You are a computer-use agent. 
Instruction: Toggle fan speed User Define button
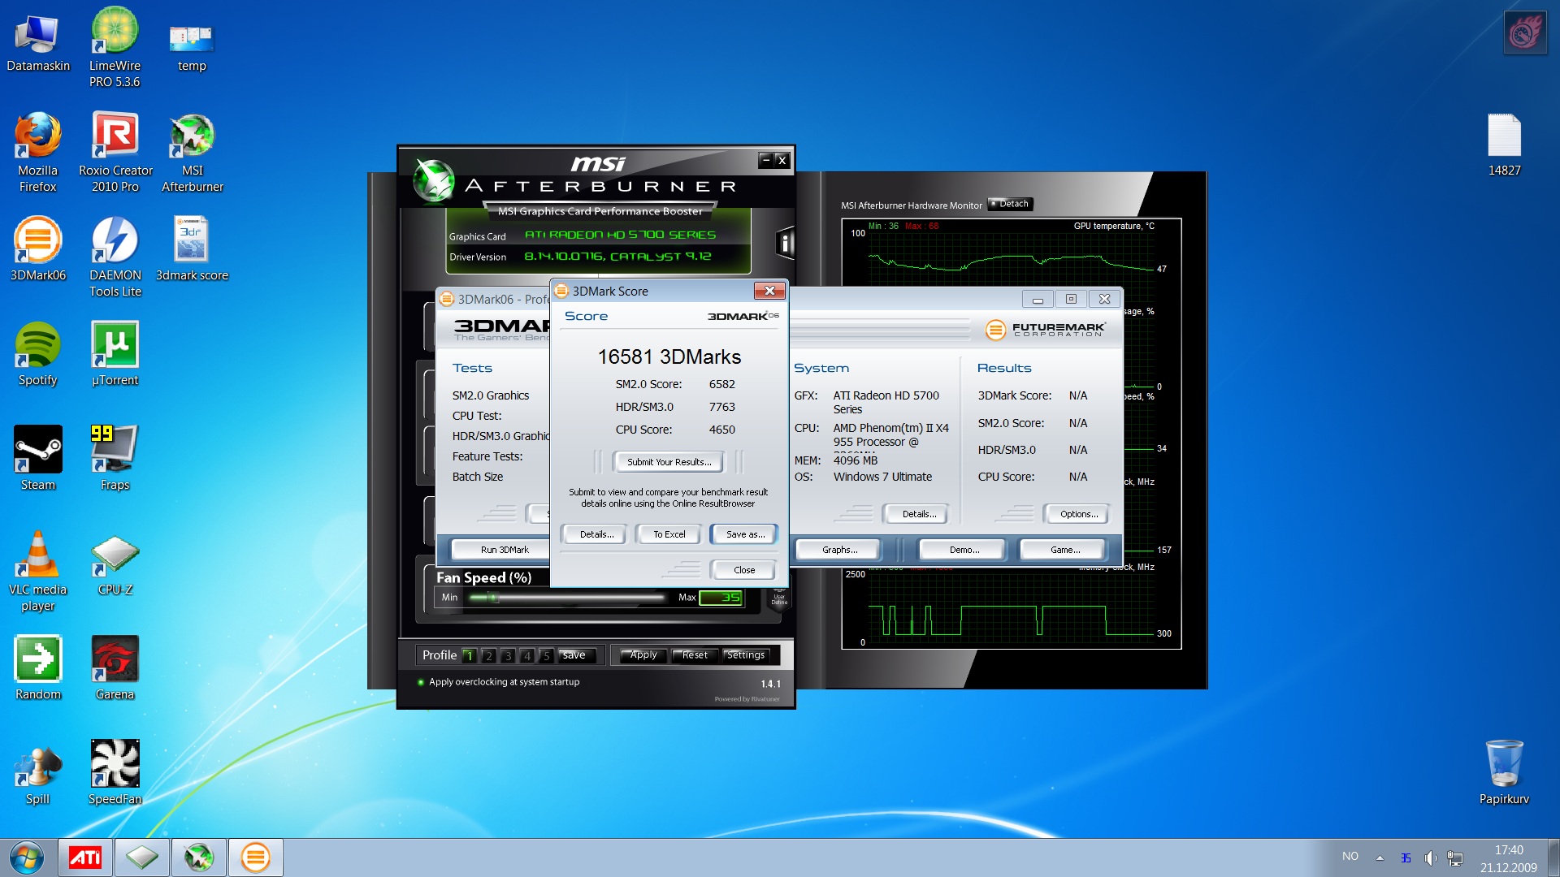(779, 597)
